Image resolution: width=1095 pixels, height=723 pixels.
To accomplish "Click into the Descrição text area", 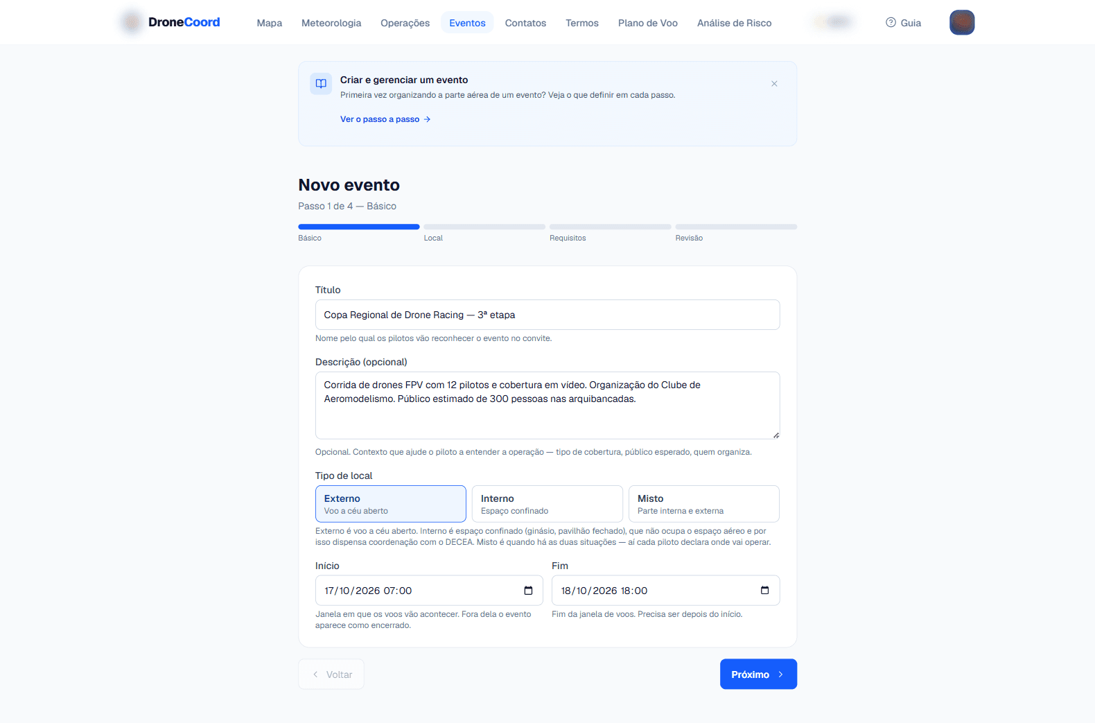I will pos(547,406).
